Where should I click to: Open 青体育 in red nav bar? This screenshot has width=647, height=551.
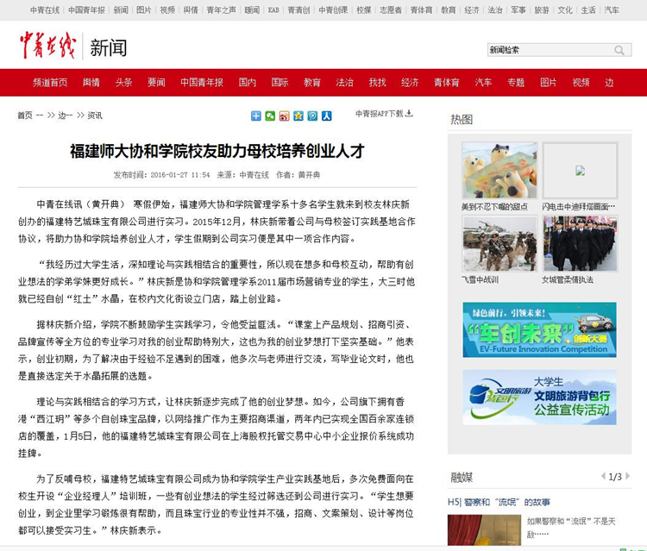point(447,83)
